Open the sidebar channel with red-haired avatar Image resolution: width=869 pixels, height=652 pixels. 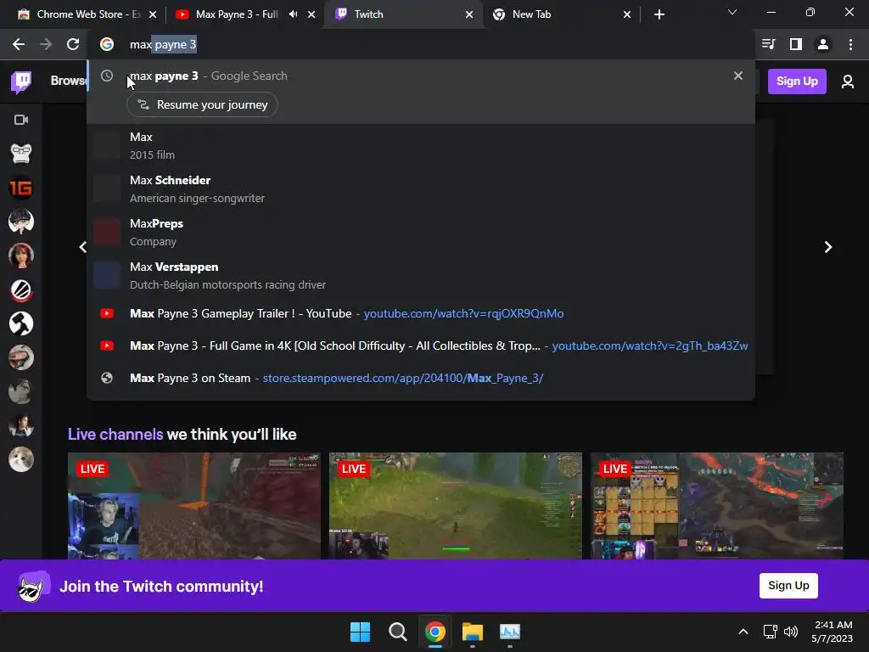click(x=21, y=256)
